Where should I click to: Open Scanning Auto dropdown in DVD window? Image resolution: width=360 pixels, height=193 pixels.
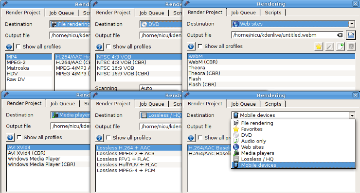[x=161, y=88]
